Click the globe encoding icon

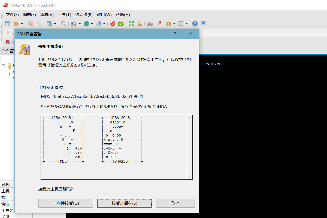86,24
